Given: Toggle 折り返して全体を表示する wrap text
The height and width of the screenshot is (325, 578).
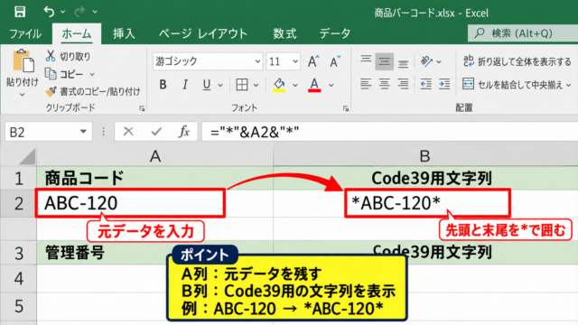Looking at the screenshot, I should click(517, 61).
